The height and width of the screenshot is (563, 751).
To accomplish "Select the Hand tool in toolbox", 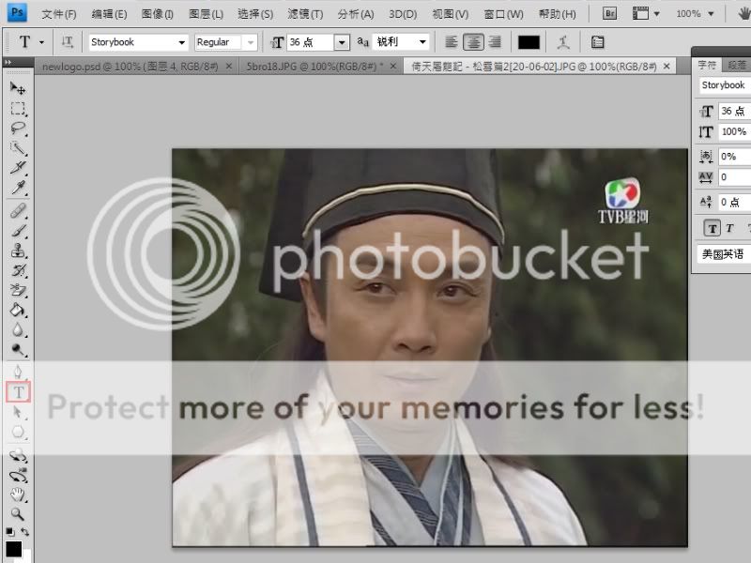I will click(x=18, y=495).
